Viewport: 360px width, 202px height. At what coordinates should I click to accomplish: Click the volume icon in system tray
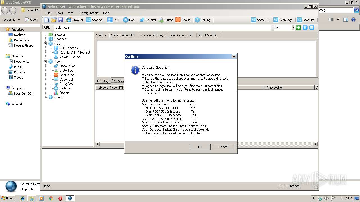coord(326,198)
